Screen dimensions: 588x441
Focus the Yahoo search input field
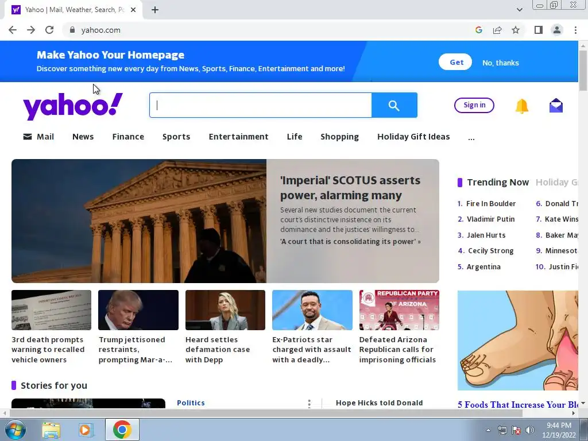tap(261, 105)
